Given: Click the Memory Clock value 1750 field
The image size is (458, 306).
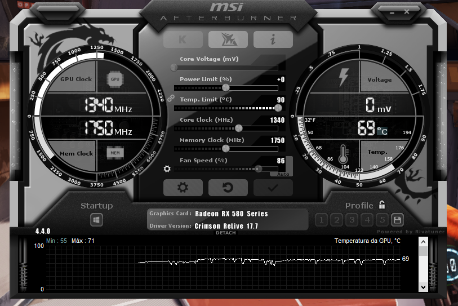Looking at the screenshot, I should click(278, 140).
